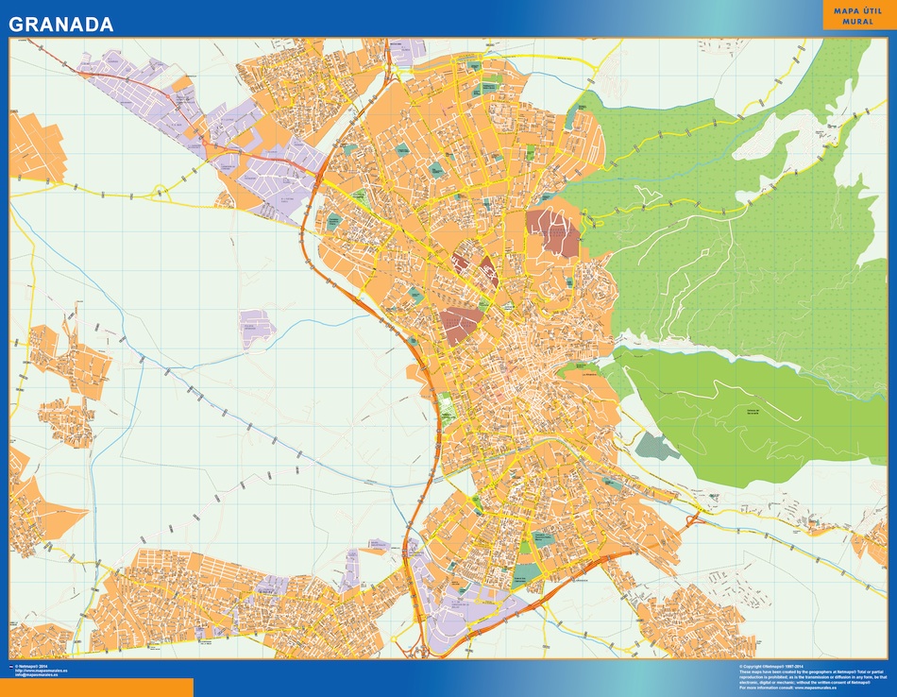The height and width of the screenshot is (697, 897).
Task: Click the info@mapasmurales.es email address
Action: 37,674
